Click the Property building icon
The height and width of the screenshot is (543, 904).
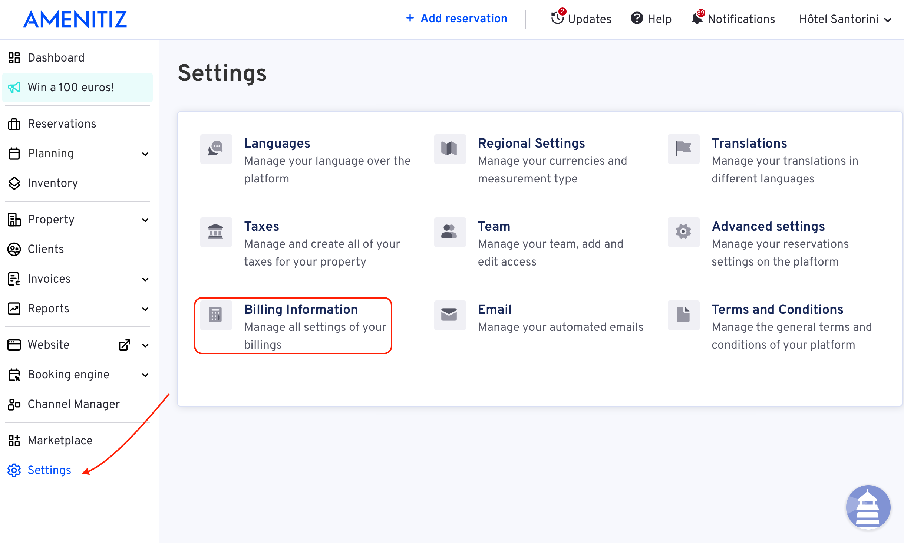[x=14, y=220]
